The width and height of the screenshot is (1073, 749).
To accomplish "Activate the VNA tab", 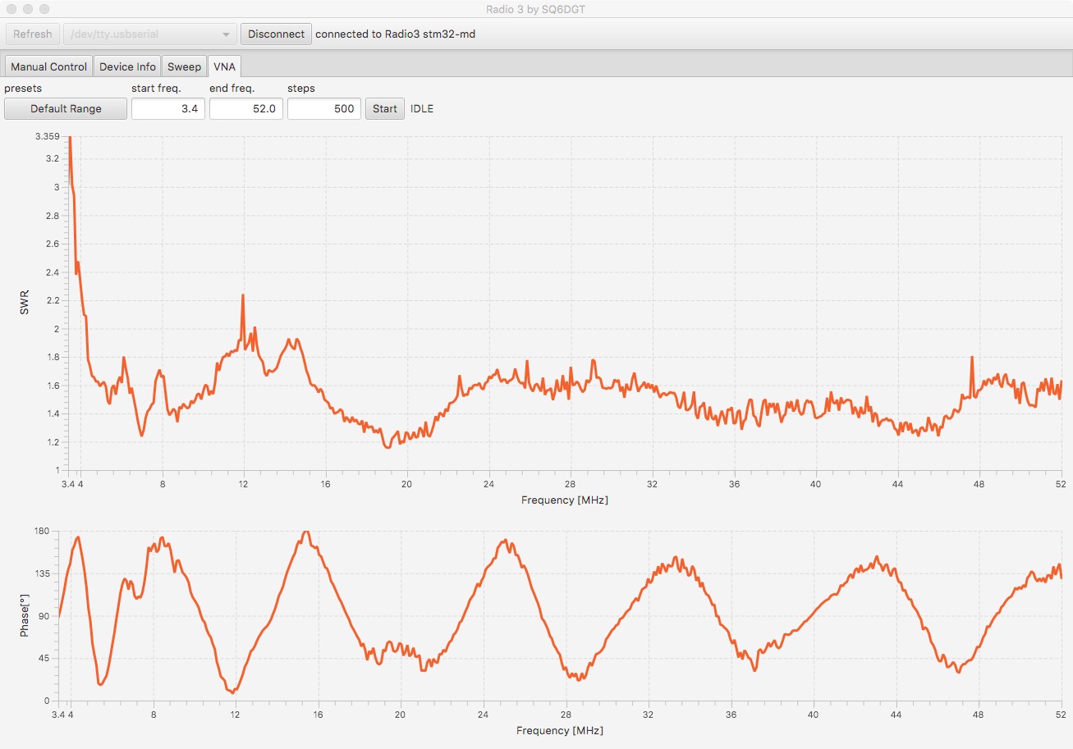I will (x=224, y=66).
